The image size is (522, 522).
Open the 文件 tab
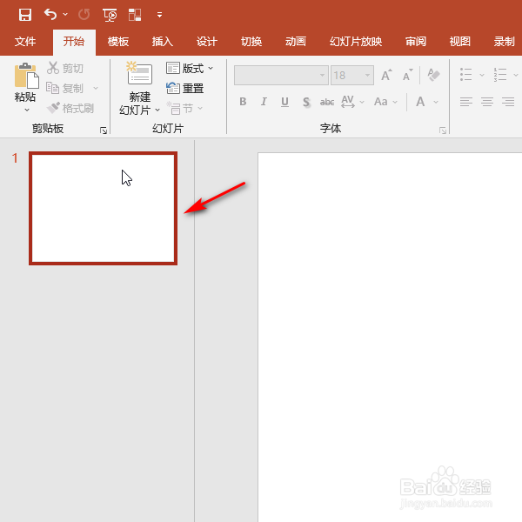click(25, 42)
